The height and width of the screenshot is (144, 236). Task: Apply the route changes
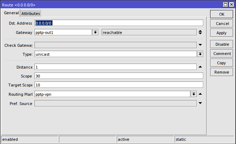click(221, 33)
